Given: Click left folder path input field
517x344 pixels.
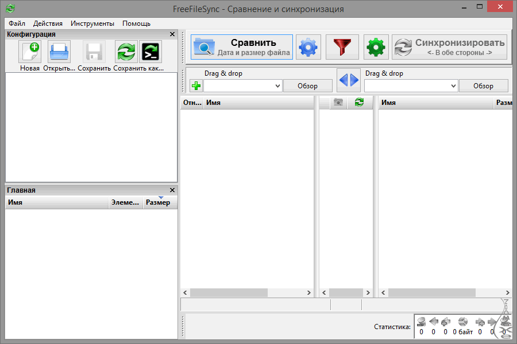Looking at the screenshot, I should click(x=239, y=86).
